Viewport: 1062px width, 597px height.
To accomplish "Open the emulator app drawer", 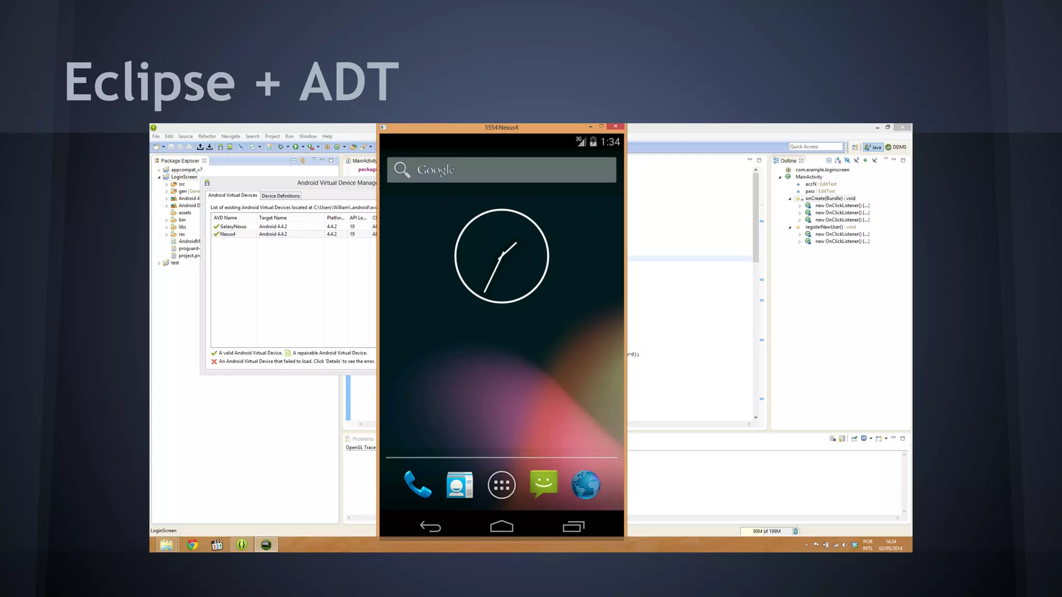I will click(x=501, y=485).
